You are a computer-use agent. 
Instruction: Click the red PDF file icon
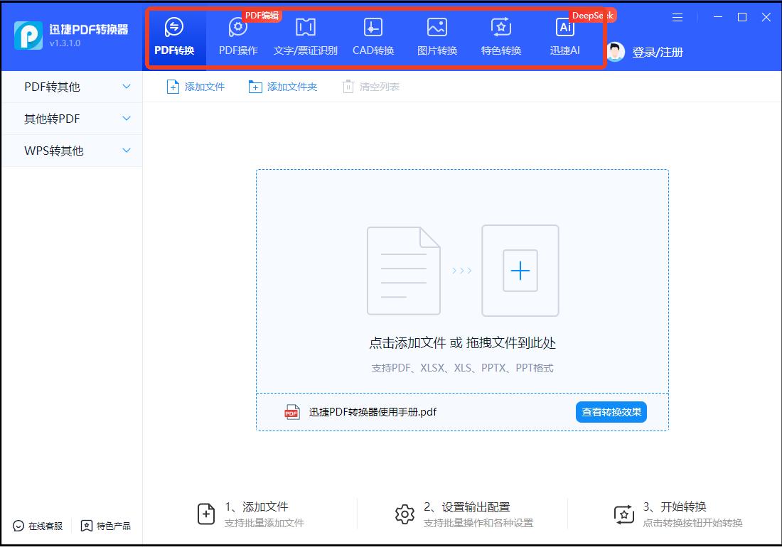coord(291,412)
